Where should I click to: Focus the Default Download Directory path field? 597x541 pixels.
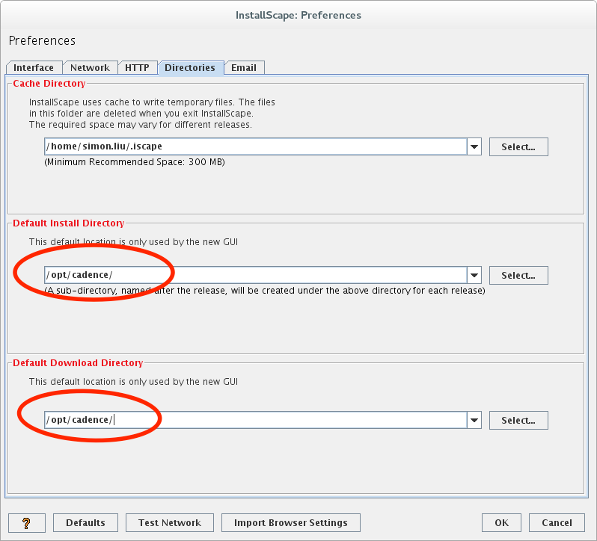tap(255, 420)
